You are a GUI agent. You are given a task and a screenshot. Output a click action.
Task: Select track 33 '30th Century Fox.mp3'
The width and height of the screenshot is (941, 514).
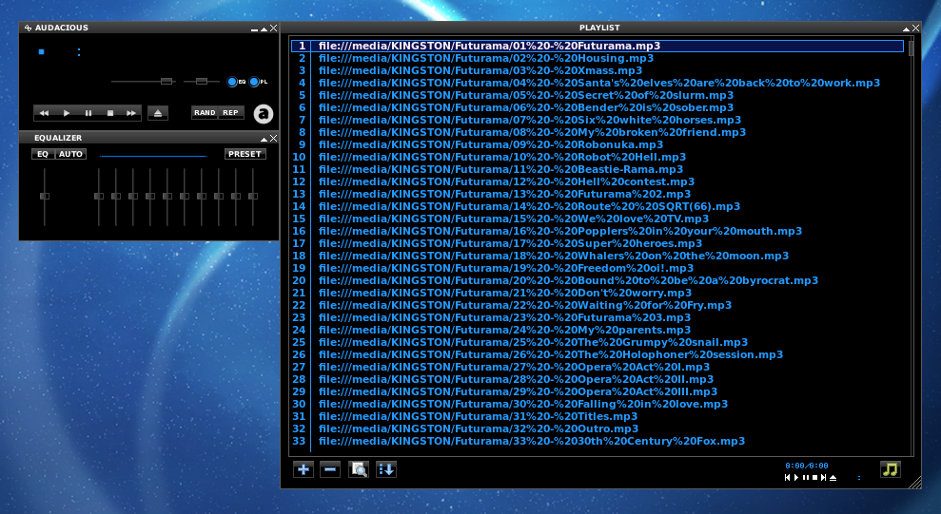(598, 441)
